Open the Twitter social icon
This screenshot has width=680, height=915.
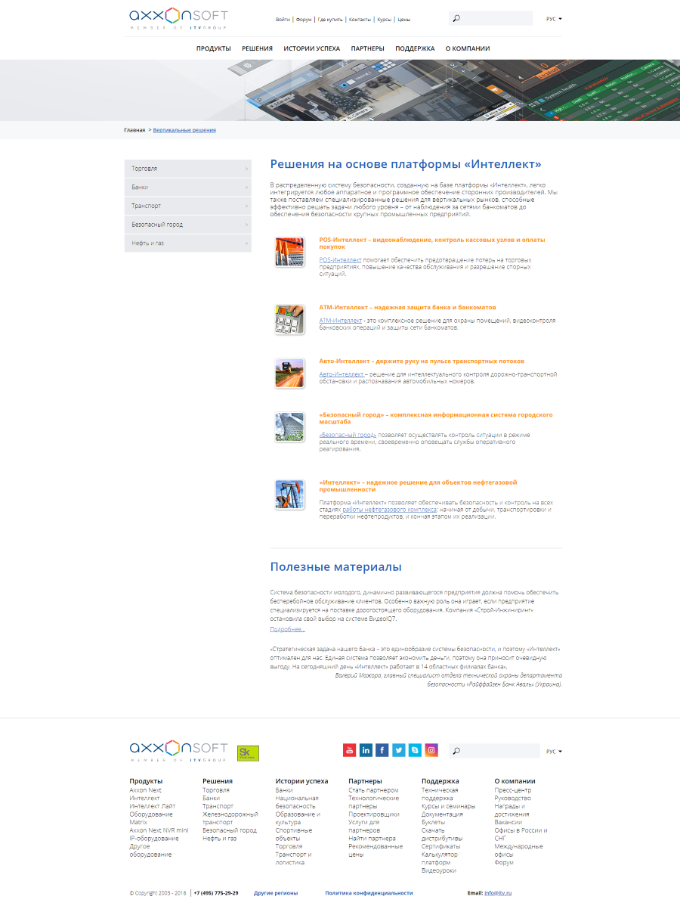[399, 750]
